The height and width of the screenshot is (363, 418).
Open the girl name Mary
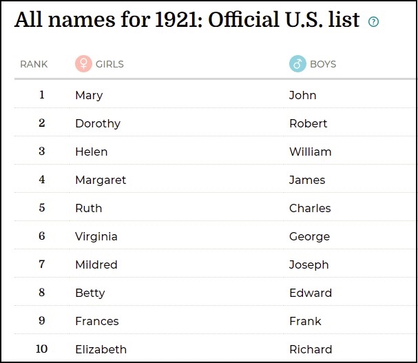89,95
